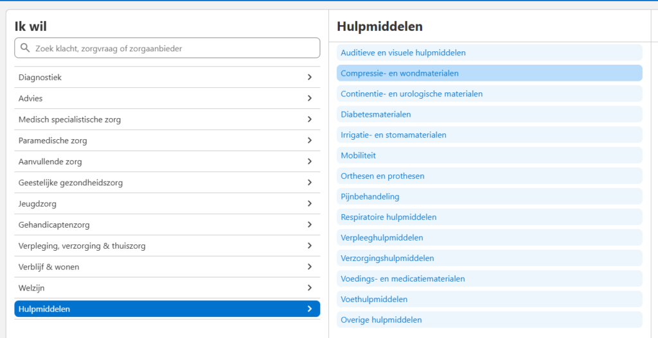Viewport: 658px width, 338px height.
Task: Click the Welzijn row arrow icon
Action: click(x=310, y=288)
